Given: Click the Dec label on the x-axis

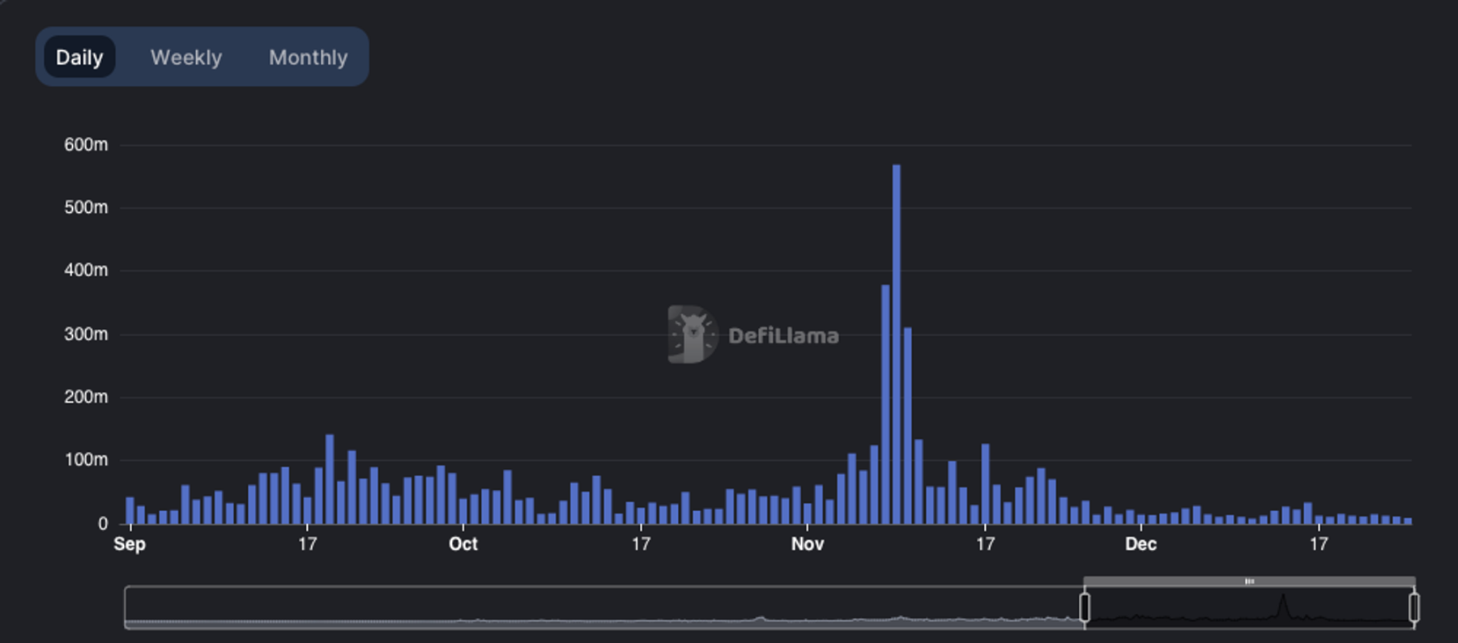Looking at the screenshot, I should pos(1140,544).
